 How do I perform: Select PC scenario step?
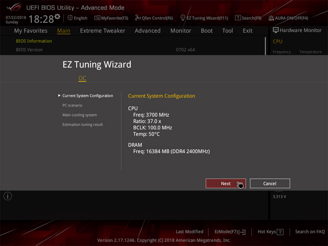point(72,105)
